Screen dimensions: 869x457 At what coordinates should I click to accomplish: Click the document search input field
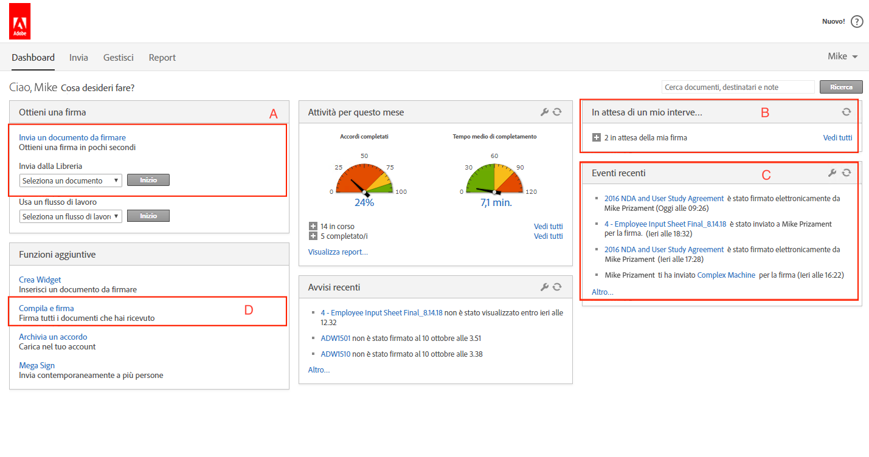coord(738,87)
